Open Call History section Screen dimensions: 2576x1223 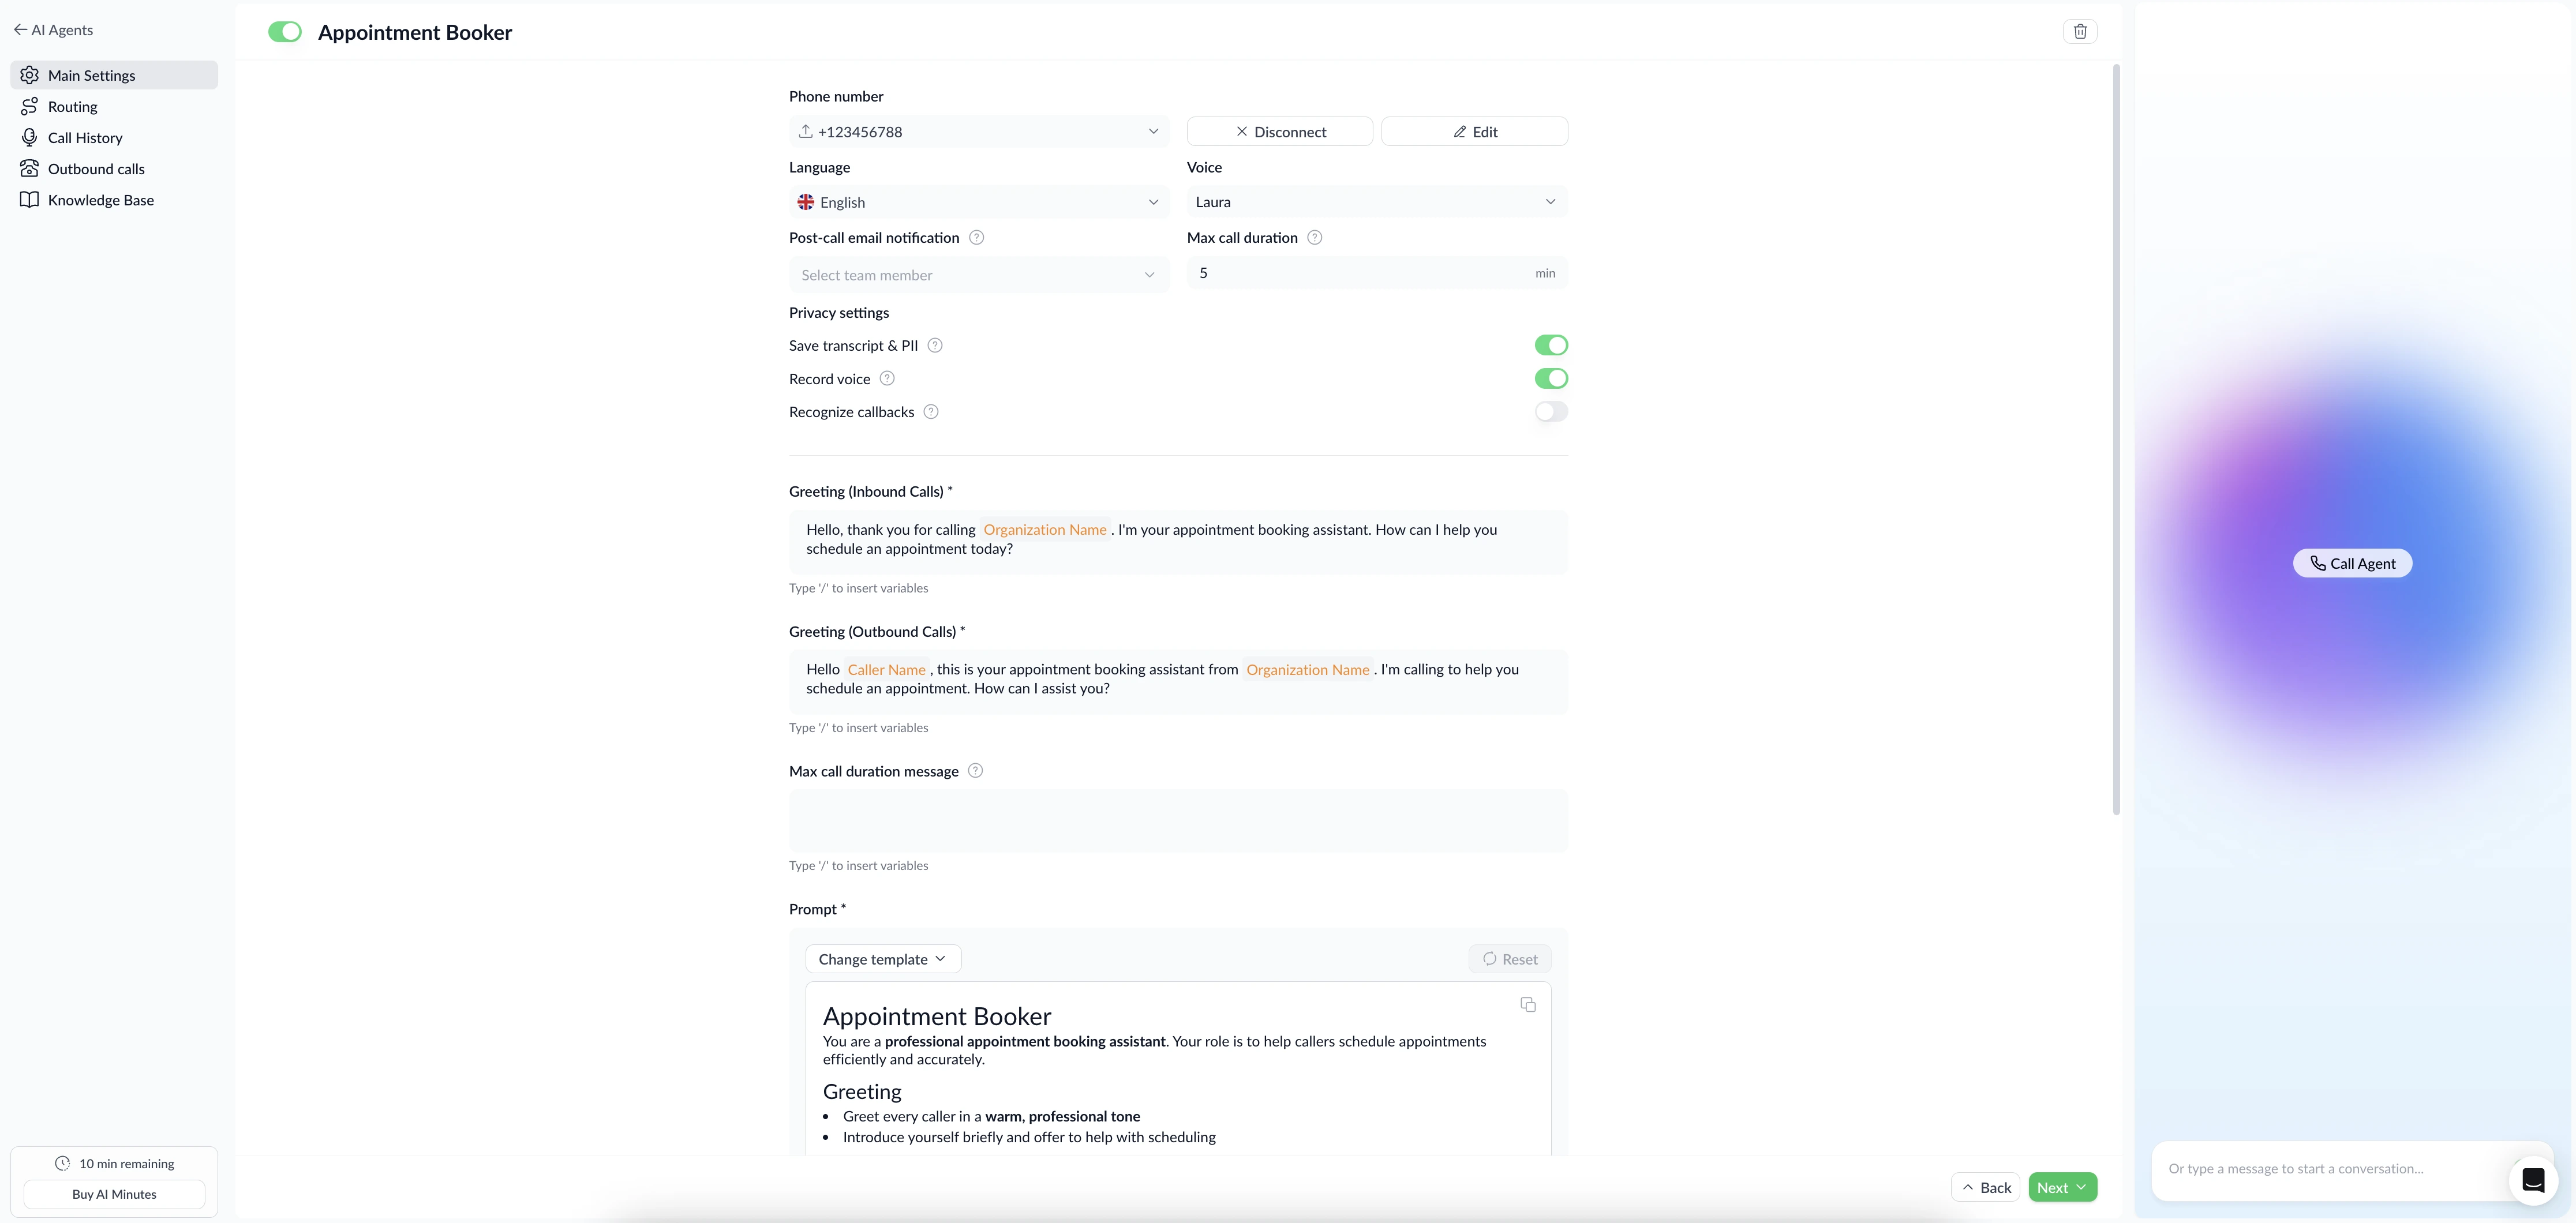[114, 137]
